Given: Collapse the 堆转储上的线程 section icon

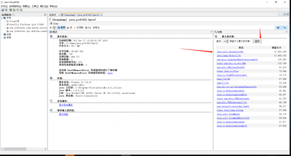Looking at the screenshot, I should (x=51, y=110).
